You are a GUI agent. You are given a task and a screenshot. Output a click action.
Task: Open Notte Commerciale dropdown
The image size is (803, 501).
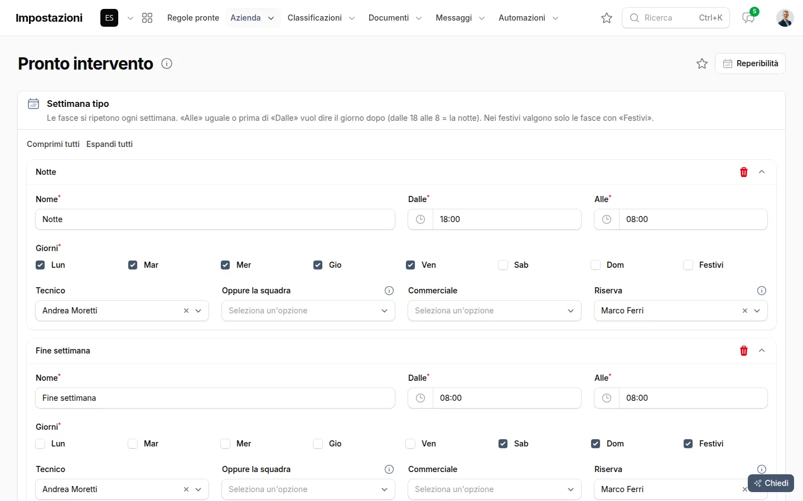point(495,311)
